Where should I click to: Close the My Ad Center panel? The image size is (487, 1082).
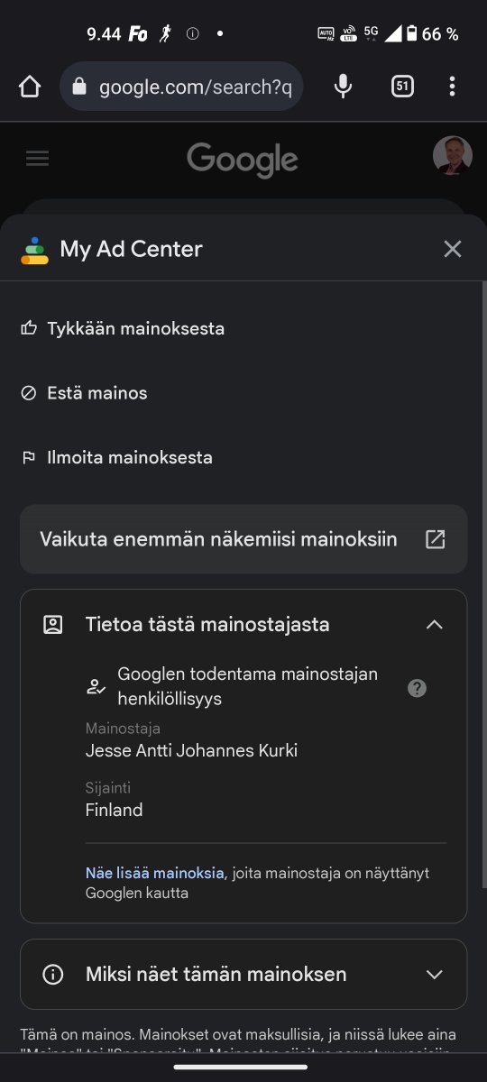click(x=453, y=249)
